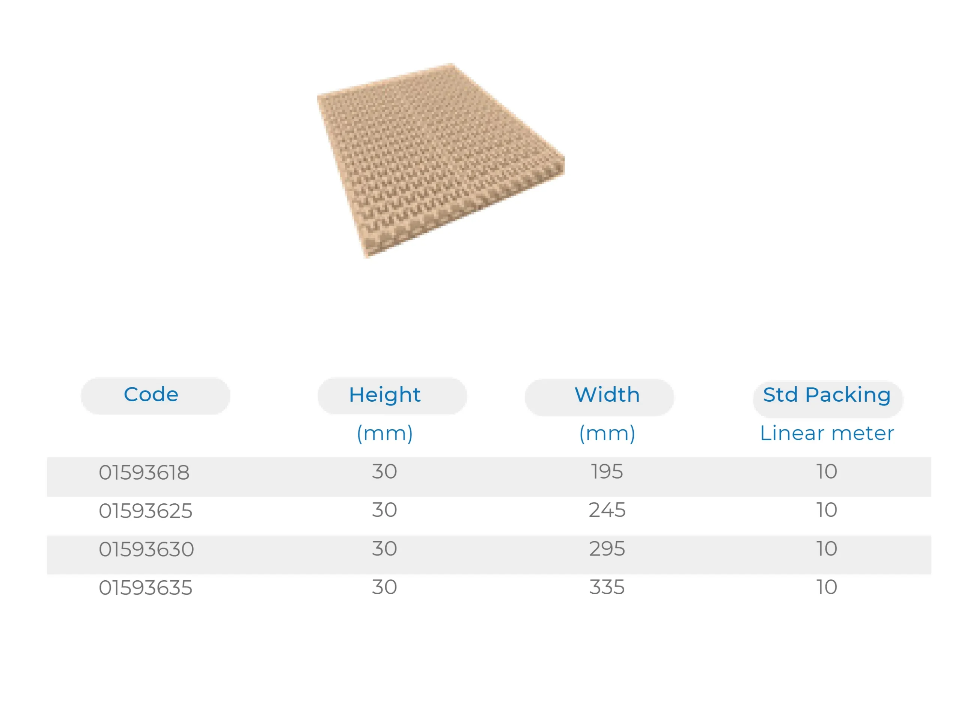The height and width of the screenshot is (713, 961).
Task: Click the Linear meter unit label
Action: (x=827, y=433)
